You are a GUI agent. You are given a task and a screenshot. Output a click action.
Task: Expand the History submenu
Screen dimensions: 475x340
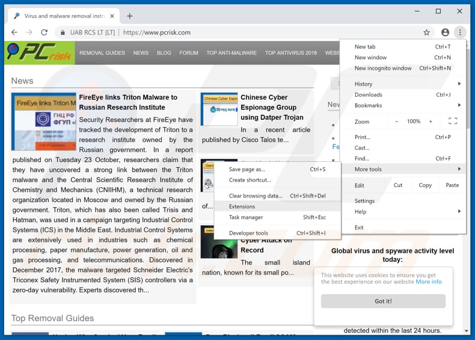coord(403,84)
